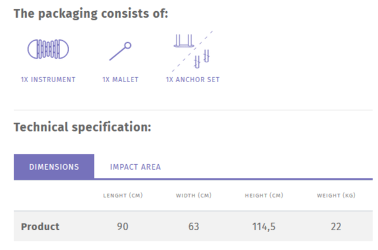
Task: Click the Height (cm) column header
Action: (264, 196)
